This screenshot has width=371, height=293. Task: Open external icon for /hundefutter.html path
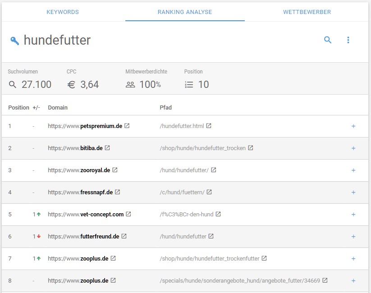pos(209,126)
